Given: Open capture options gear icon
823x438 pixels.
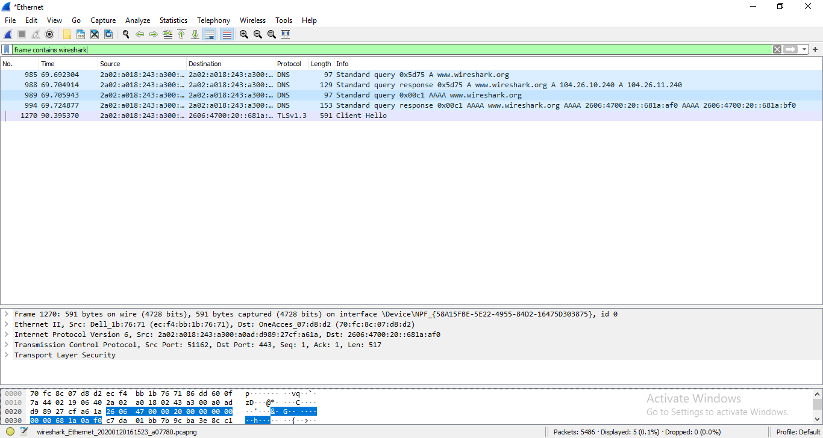Looking at the screenshot, I should 49,34.
